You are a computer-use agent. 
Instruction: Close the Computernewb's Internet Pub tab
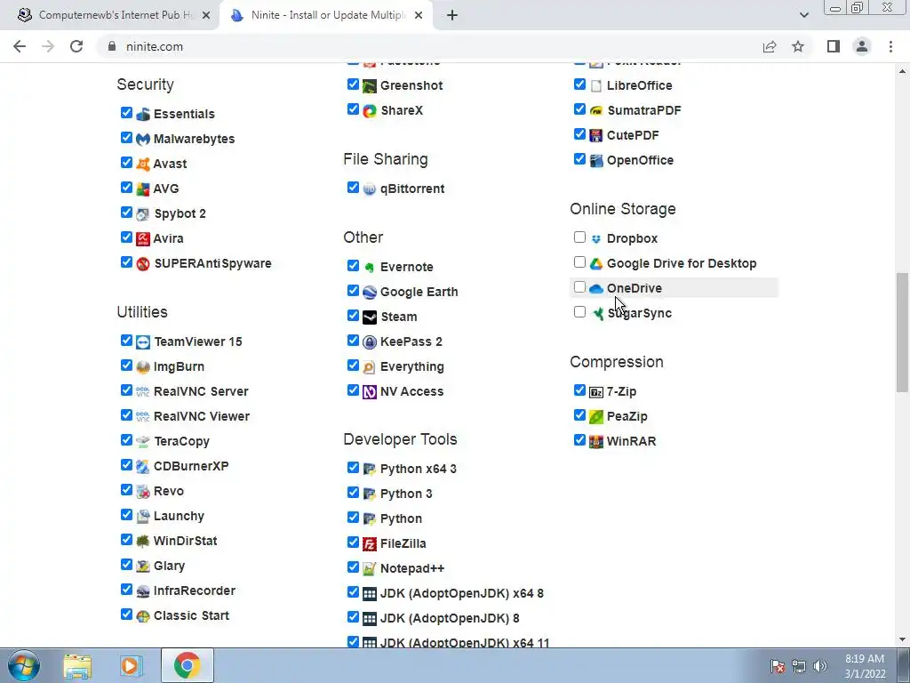tap(206, 16)
